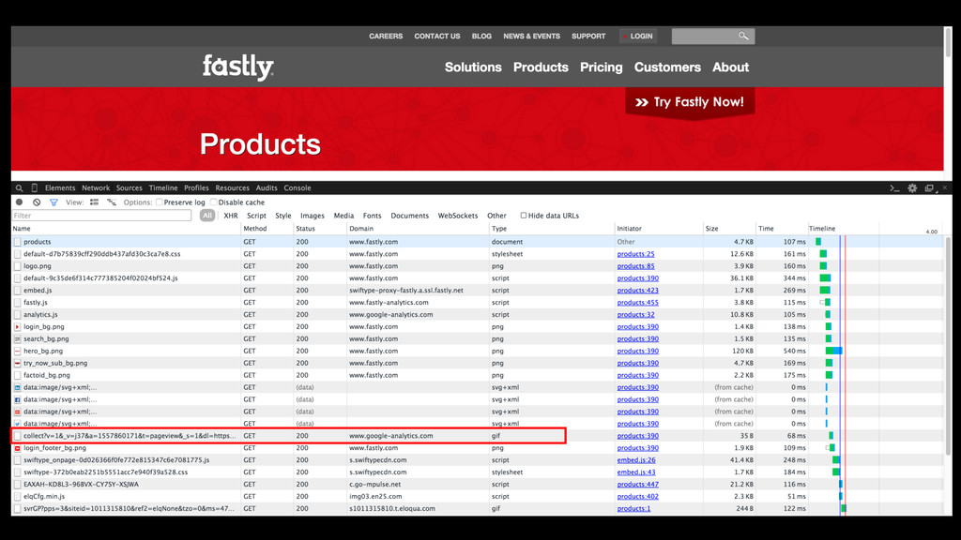Sort requests by the Name column header
The width and height of the screenshot is (961, 540).
(126, 229)
